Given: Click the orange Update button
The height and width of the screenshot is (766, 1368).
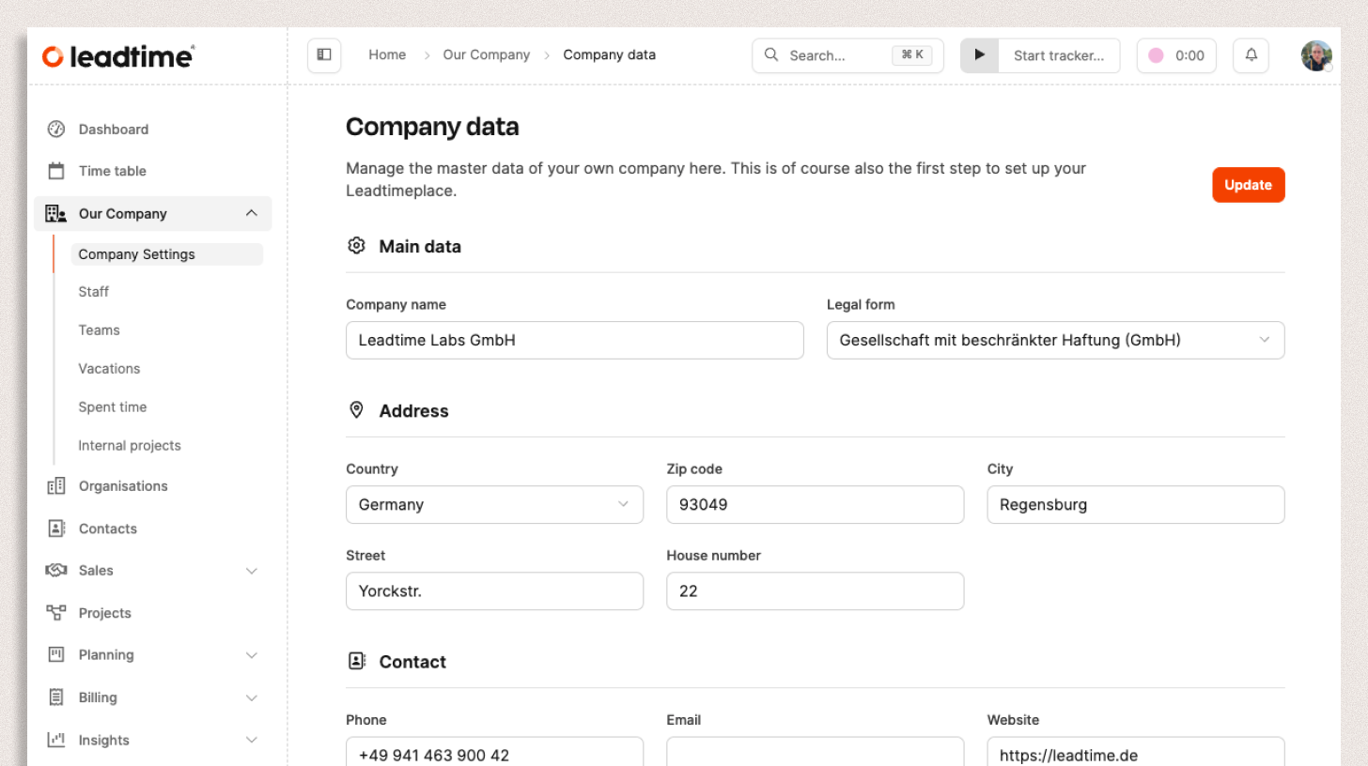Looking at the screenshot, I should (1248, 185).
